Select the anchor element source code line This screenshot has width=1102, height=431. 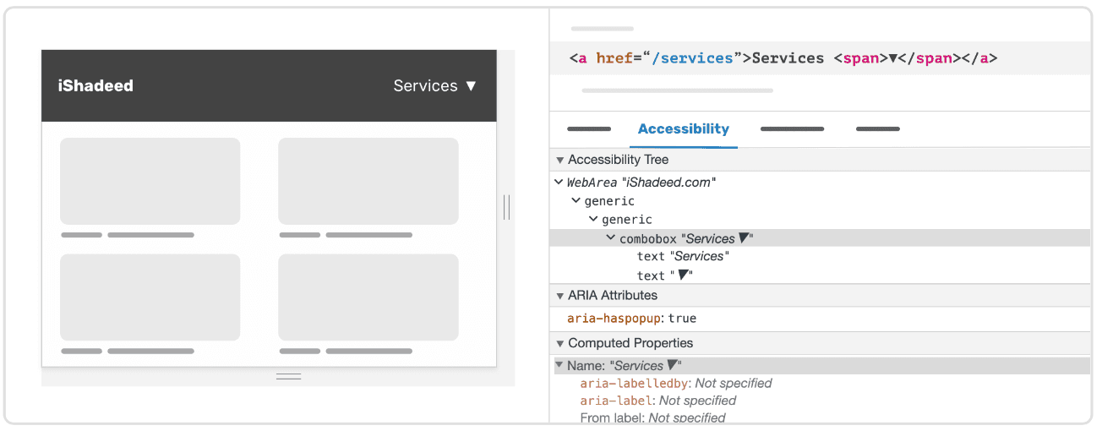783,59
